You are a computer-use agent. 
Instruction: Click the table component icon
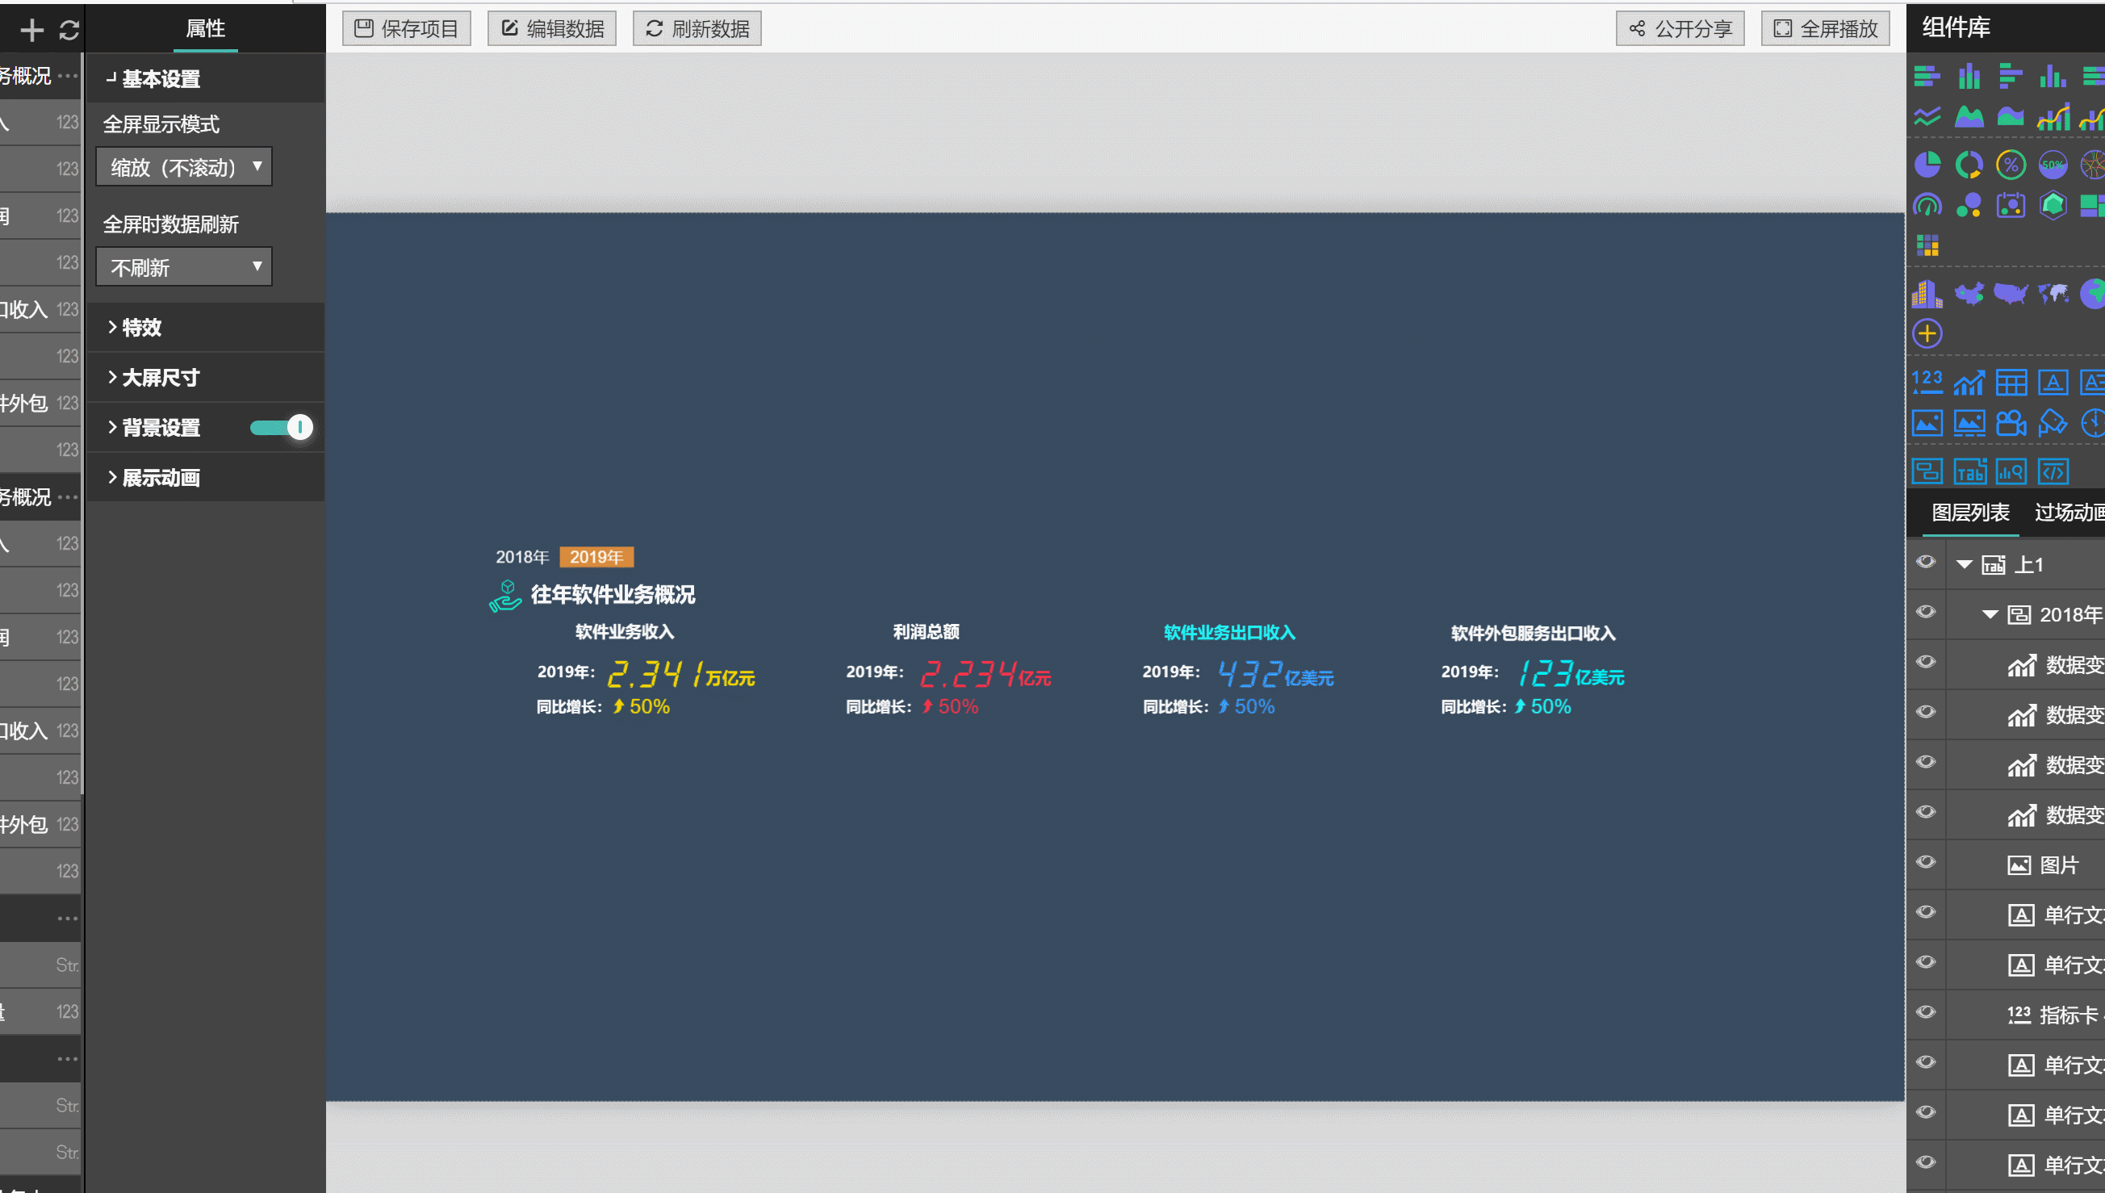(x=2011, y=382)
